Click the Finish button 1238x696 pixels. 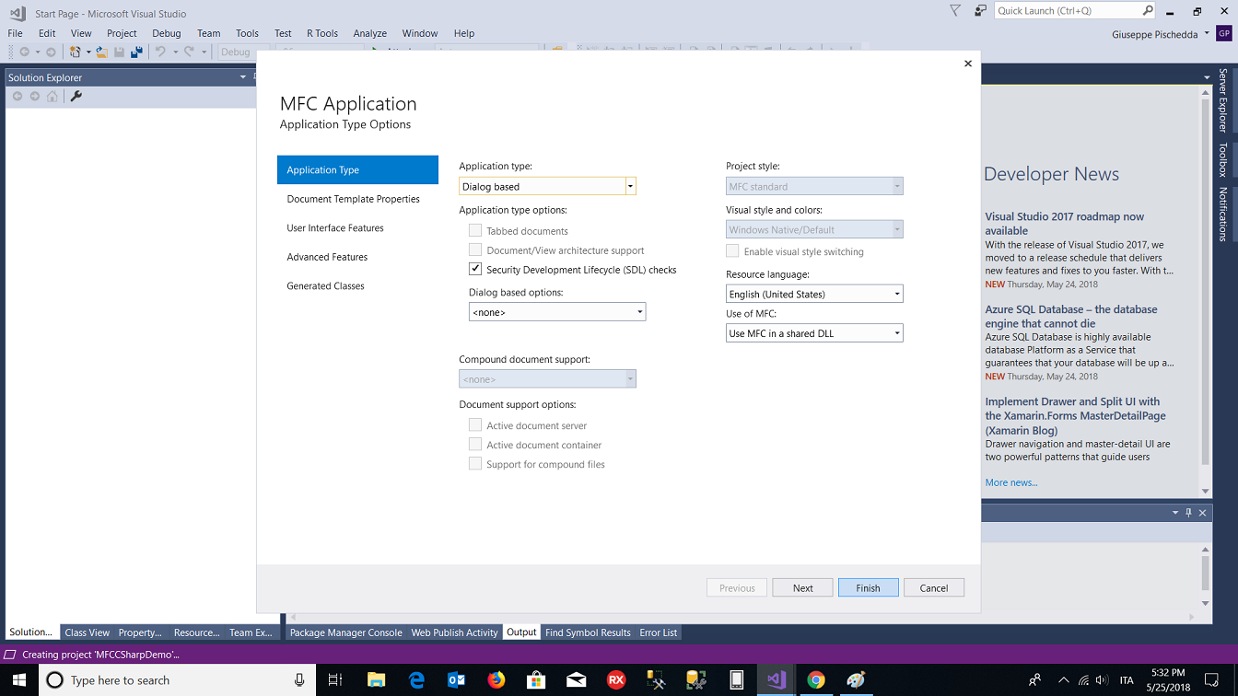[868, 587]
